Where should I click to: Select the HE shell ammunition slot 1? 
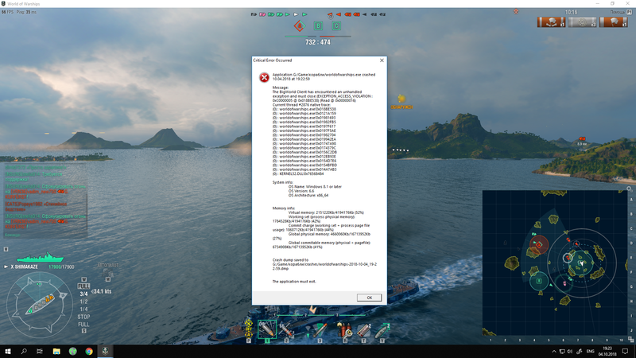click(x=267, y=329)
